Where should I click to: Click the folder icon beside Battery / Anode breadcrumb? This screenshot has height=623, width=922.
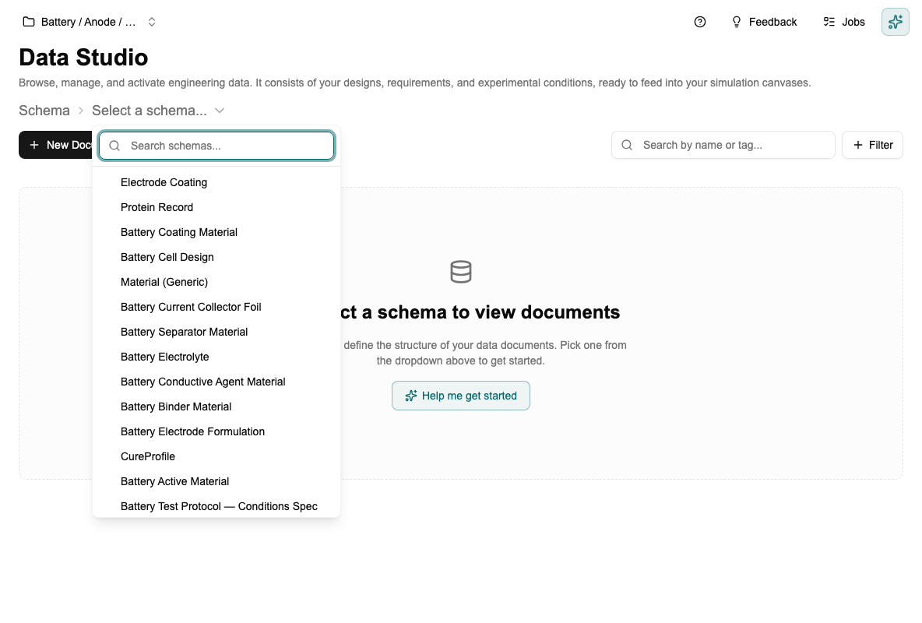click(28, 22)
